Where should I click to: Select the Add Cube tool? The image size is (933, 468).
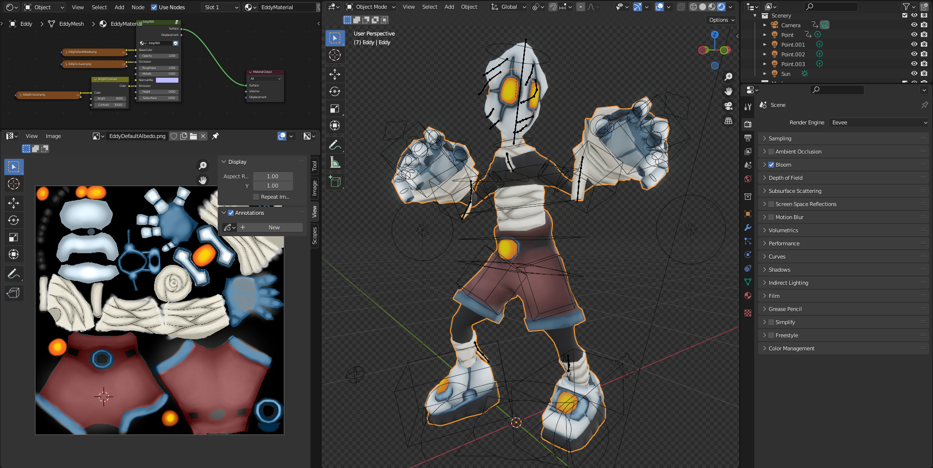(x=334, y=182)
